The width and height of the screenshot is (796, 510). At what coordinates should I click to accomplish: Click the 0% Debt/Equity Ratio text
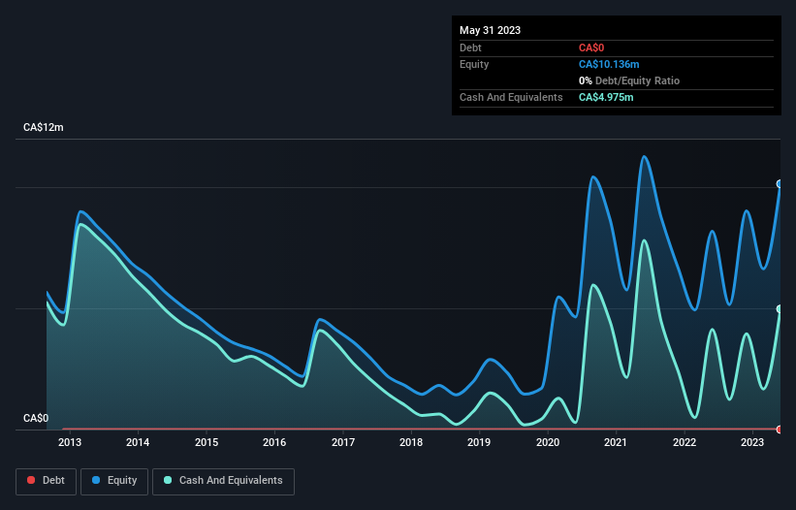(629, 80)
